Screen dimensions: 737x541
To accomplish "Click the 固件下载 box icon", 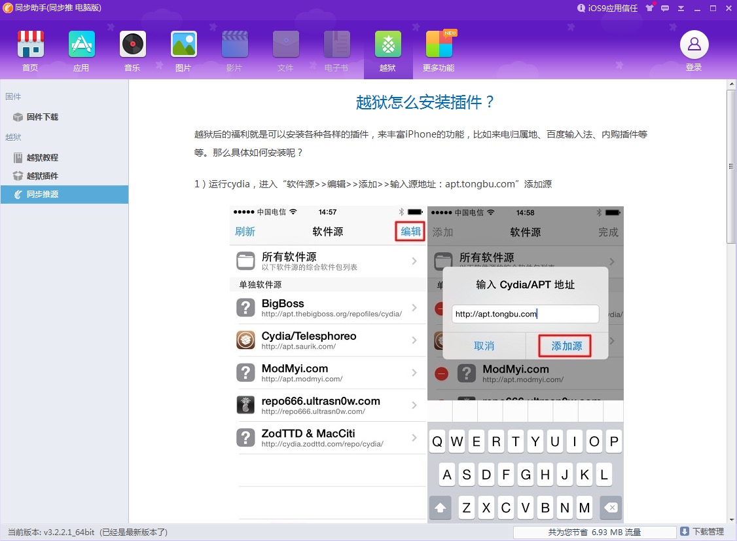I will (18, 117).
